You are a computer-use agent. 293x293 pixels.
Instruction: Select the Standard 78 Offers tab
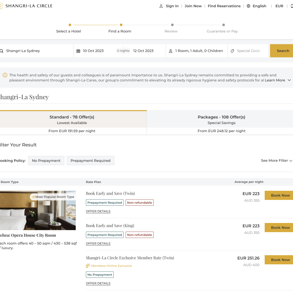72,122
